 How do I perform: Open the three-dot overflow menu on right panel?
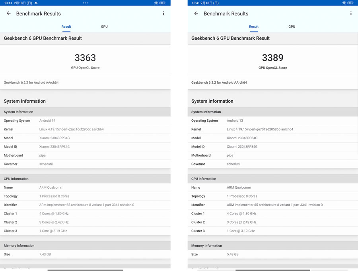pos(351,13)
